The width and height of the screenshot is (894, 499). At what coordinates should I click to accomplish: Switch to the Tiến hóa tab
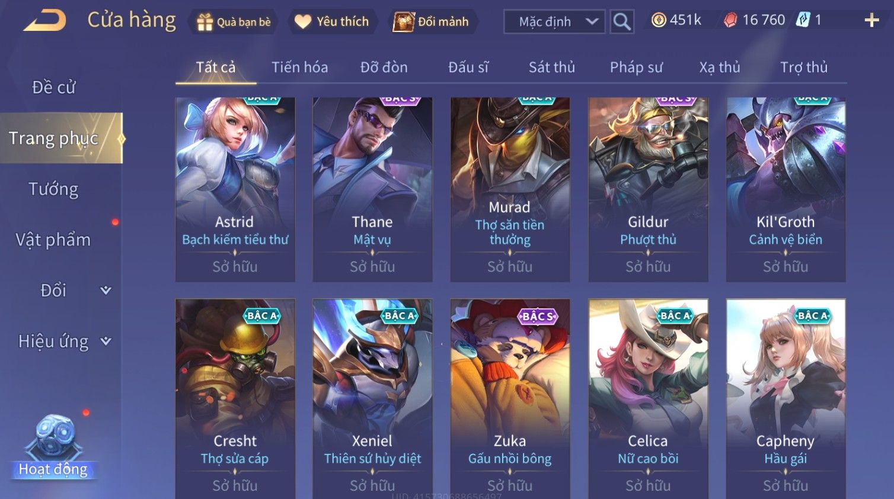(299, 67)
